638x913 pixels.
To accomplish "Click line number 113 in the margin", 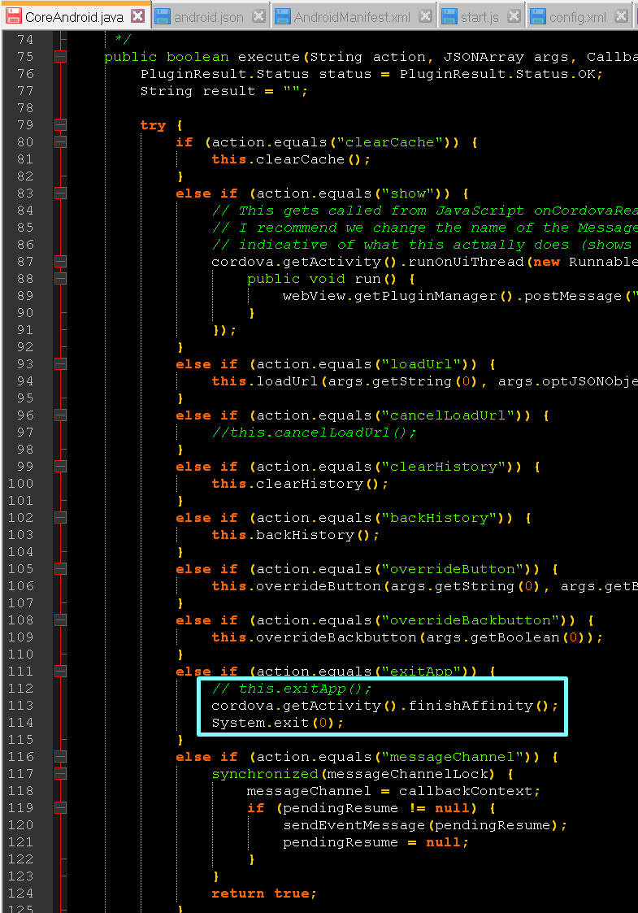I will point(21,706).
